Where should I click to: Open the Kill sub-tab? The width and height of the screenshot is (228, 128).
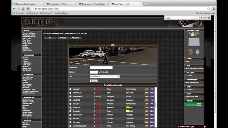pyautogui.click(x=50, y=38)
